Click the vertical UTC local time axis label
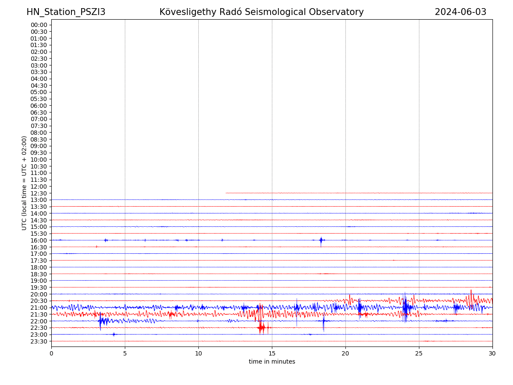Viewport: 513px width, 385px height. 24,183
